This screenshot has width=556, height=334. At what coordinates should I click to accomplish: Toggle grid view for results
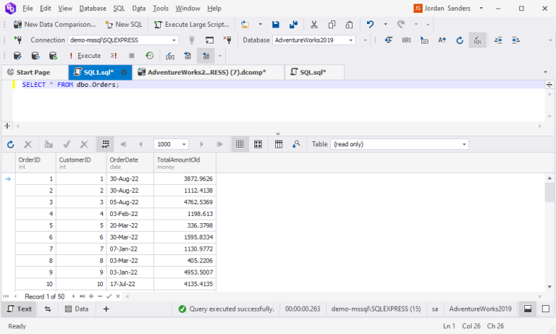[240, 144]
